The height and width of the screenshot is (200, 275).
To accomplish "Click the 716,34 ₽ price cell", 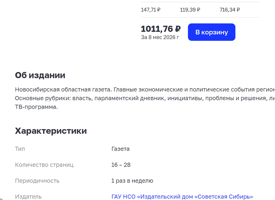I will click(230, 10).
